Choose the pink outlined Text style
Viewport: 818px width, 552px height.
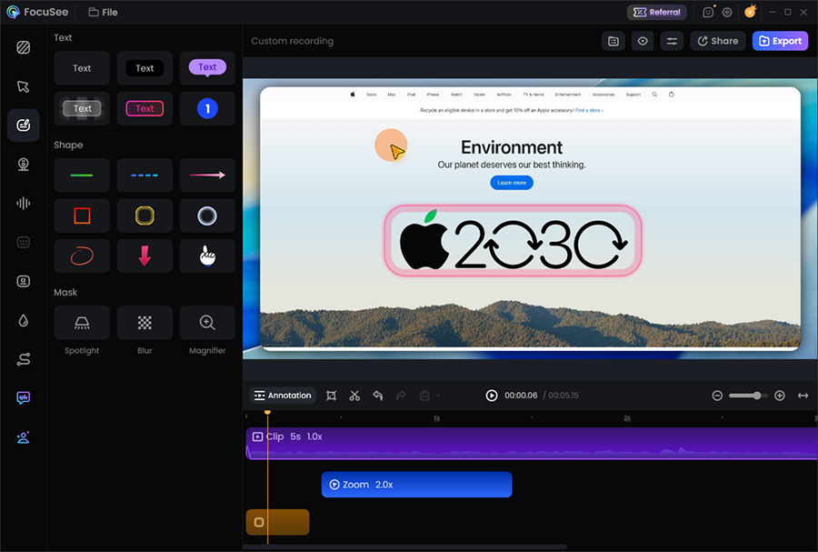pos(145,108)
